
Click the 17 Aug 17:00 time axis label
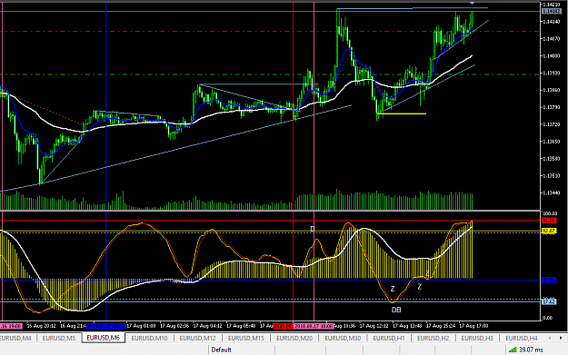(x=473, y=326)
